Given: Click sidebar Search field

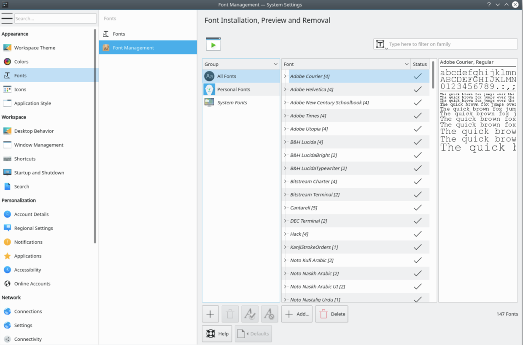Looking at the screenshot, I should coord(55,19).
